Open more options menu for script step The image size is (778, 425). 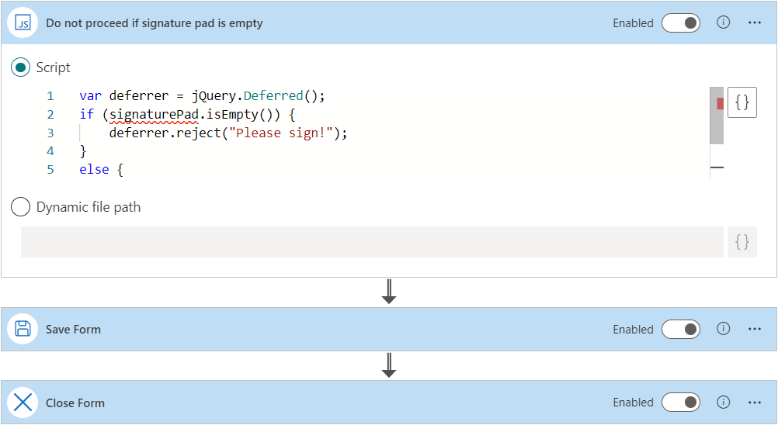pyautogui.click(x=755, y=23)
